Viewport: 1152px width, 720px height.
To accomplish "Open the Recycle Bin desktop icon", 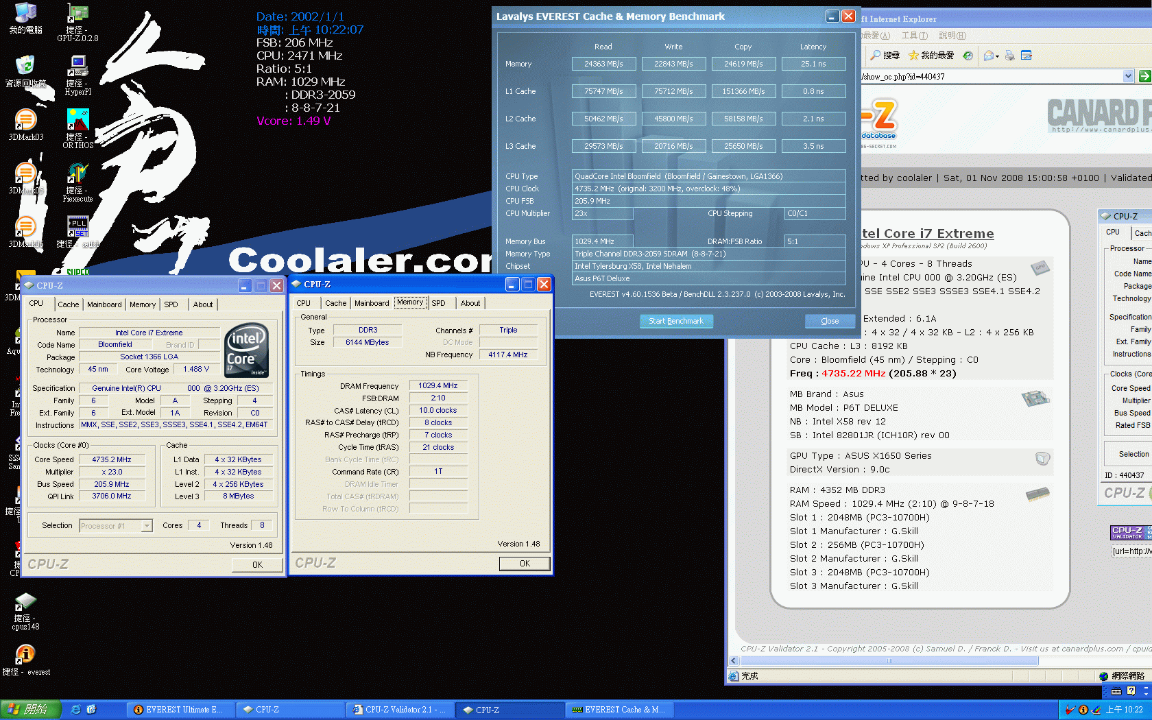I will tap(25, 71).
